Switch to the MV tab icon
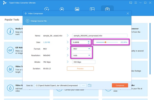This screenshot has height=100, width=154. (77, 9)
